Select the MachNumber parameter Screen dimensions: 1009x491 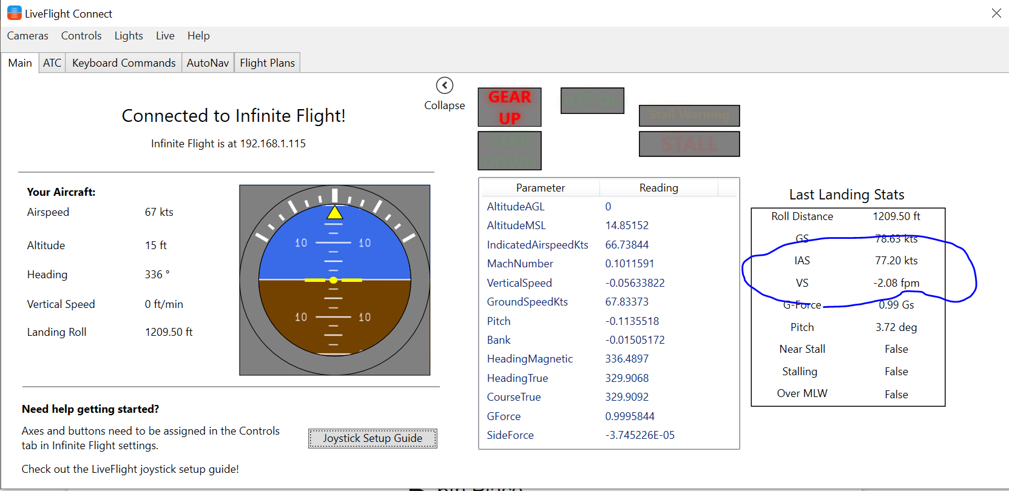520,264
